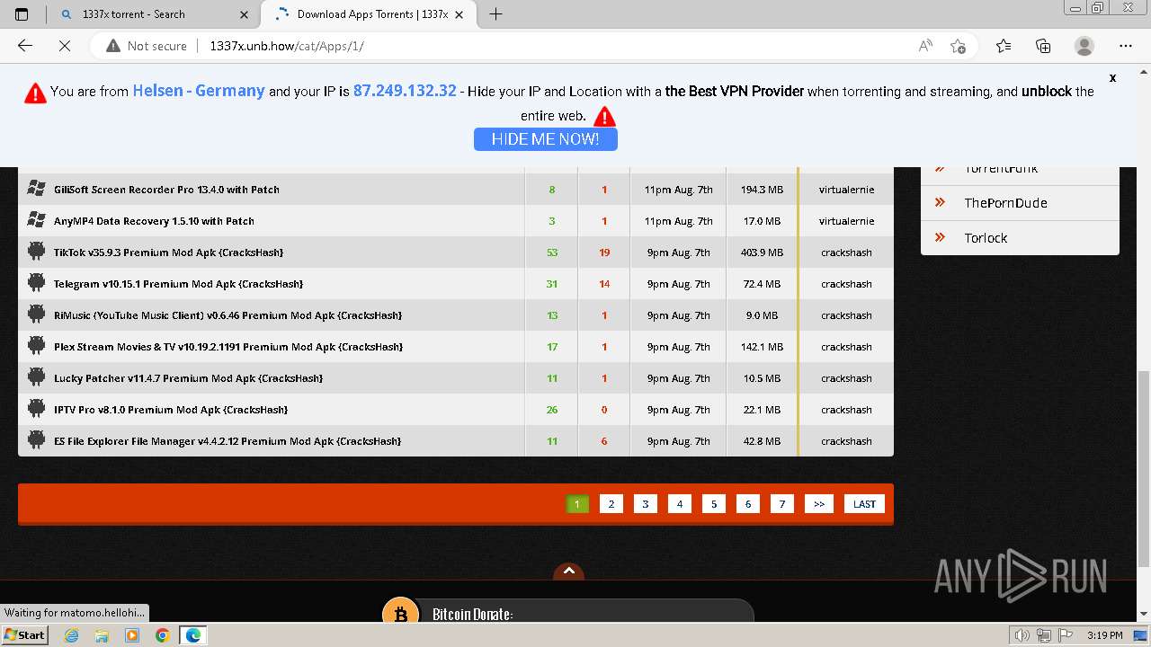Open Lucky Patcher v11.4.7 torrent link
1151x647 pixels.
point(188,378)
